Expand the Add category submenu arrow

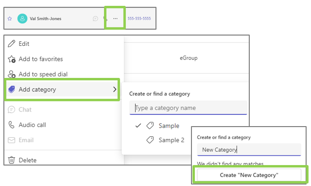click(115, 90)
